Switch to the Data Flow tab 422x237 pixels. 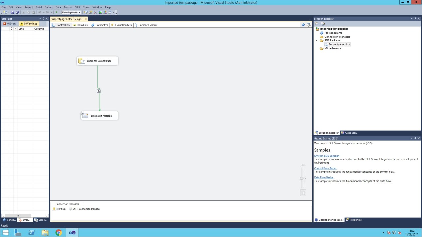click(x=81, y=25)
